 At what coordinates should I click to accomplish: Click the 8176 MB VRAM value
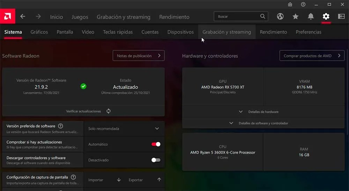point(304,87)
